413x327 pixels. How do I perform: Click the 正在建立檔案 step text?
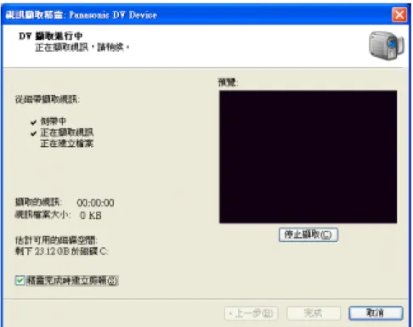(x=66, y=144)
